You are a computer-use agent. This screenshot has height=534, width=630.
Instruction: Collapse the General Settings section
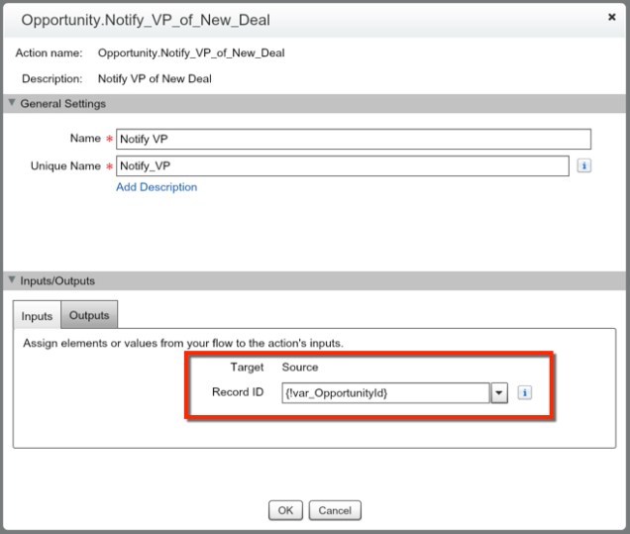tap(11, 103)
